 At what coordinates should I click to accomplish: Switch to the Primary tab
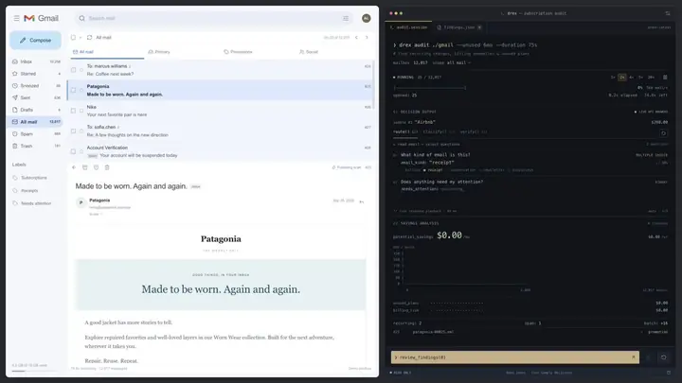pos(159,52)
